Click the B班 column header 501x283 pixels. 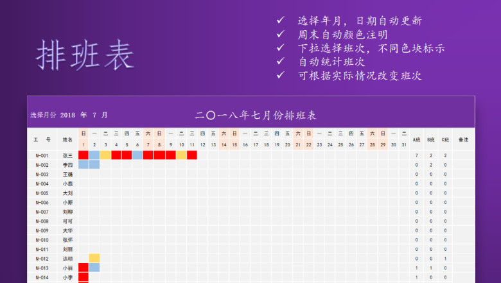431,139
